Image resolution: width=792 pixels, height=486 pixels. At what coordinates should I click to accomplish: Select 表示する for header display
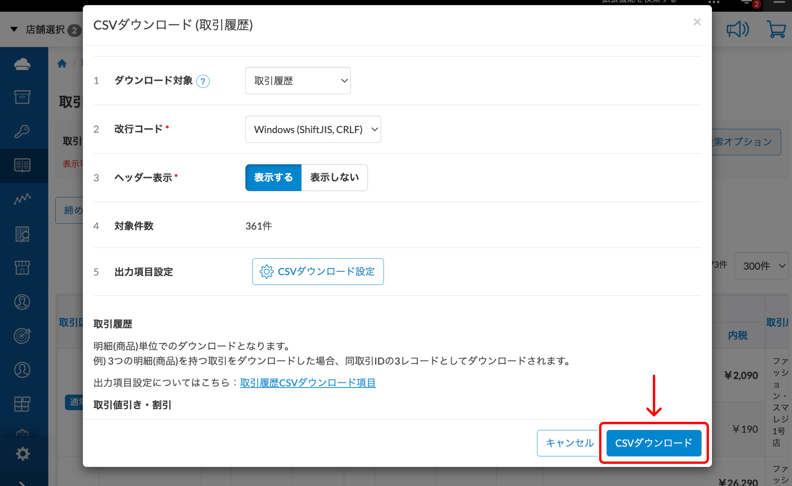273,178
